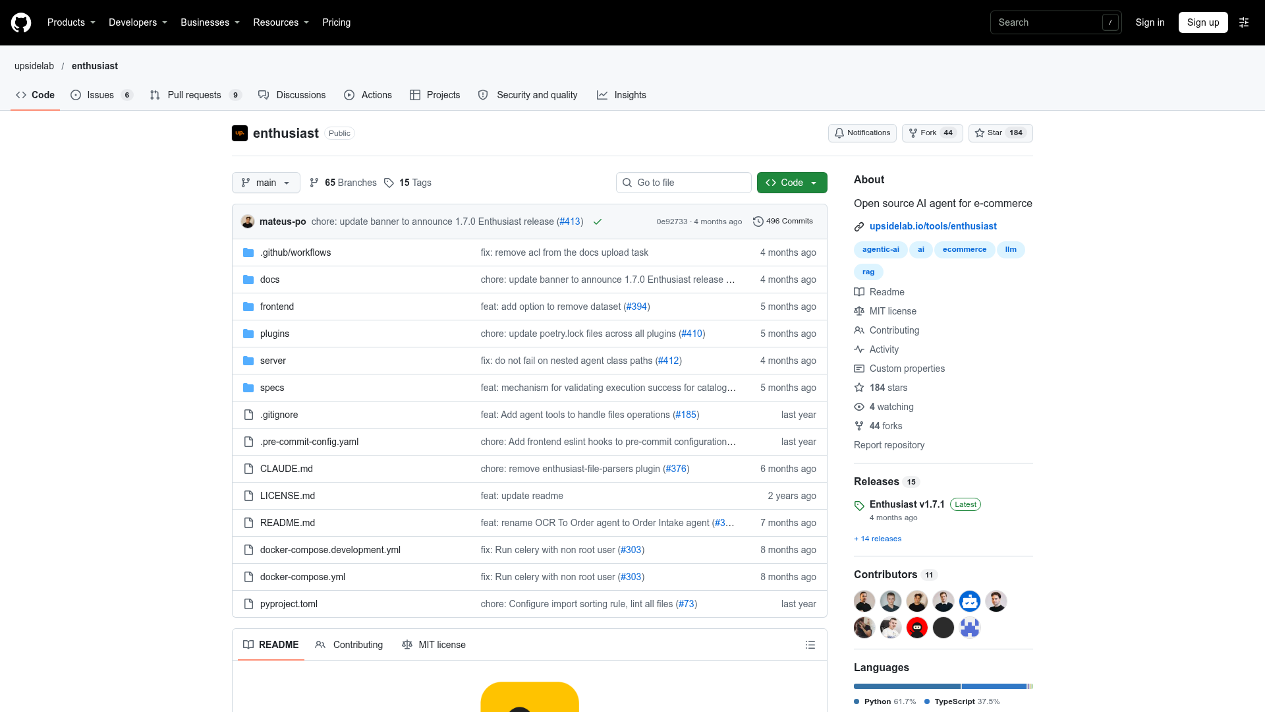Open the GitHub homepage logo

tap(21, 22)
